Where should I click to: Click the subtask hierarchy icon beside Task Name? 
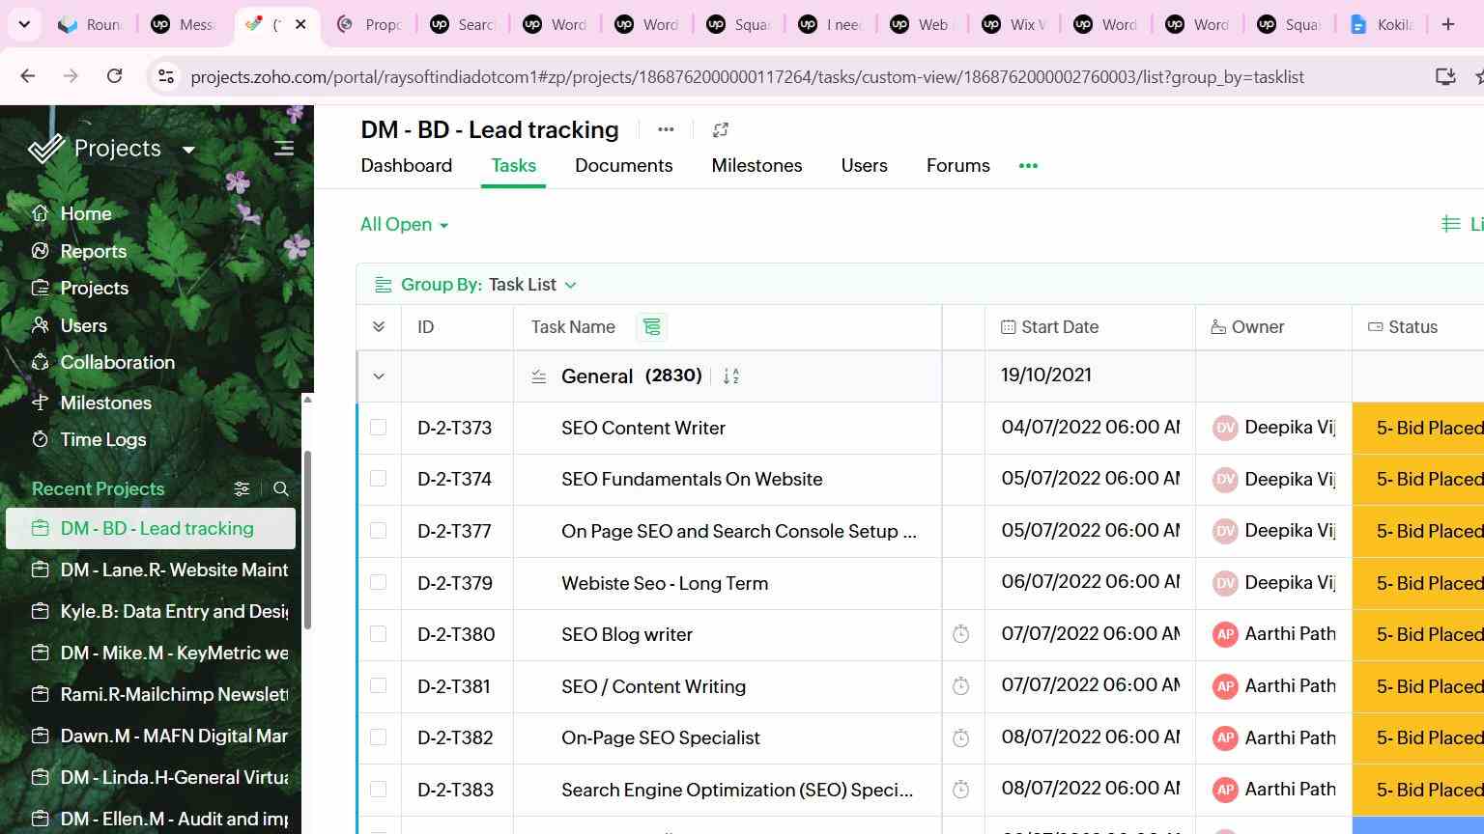coord(652,327)
